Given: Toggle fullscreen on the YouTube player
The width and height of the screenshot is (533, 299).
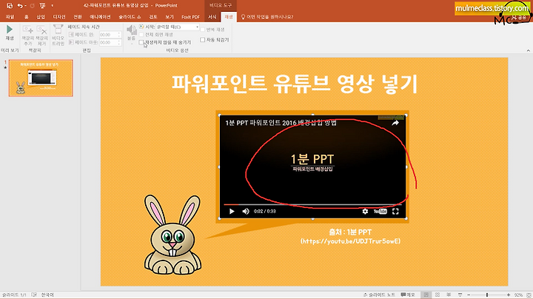Looking at the screenshot, I should [x=395, y=212].
